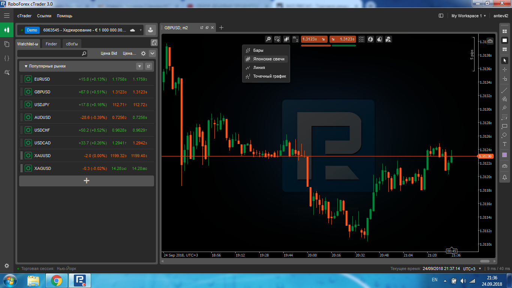Open the purple drawing color swatch
Viewport: 512px width, 288px height.
[x=505, y=155]
